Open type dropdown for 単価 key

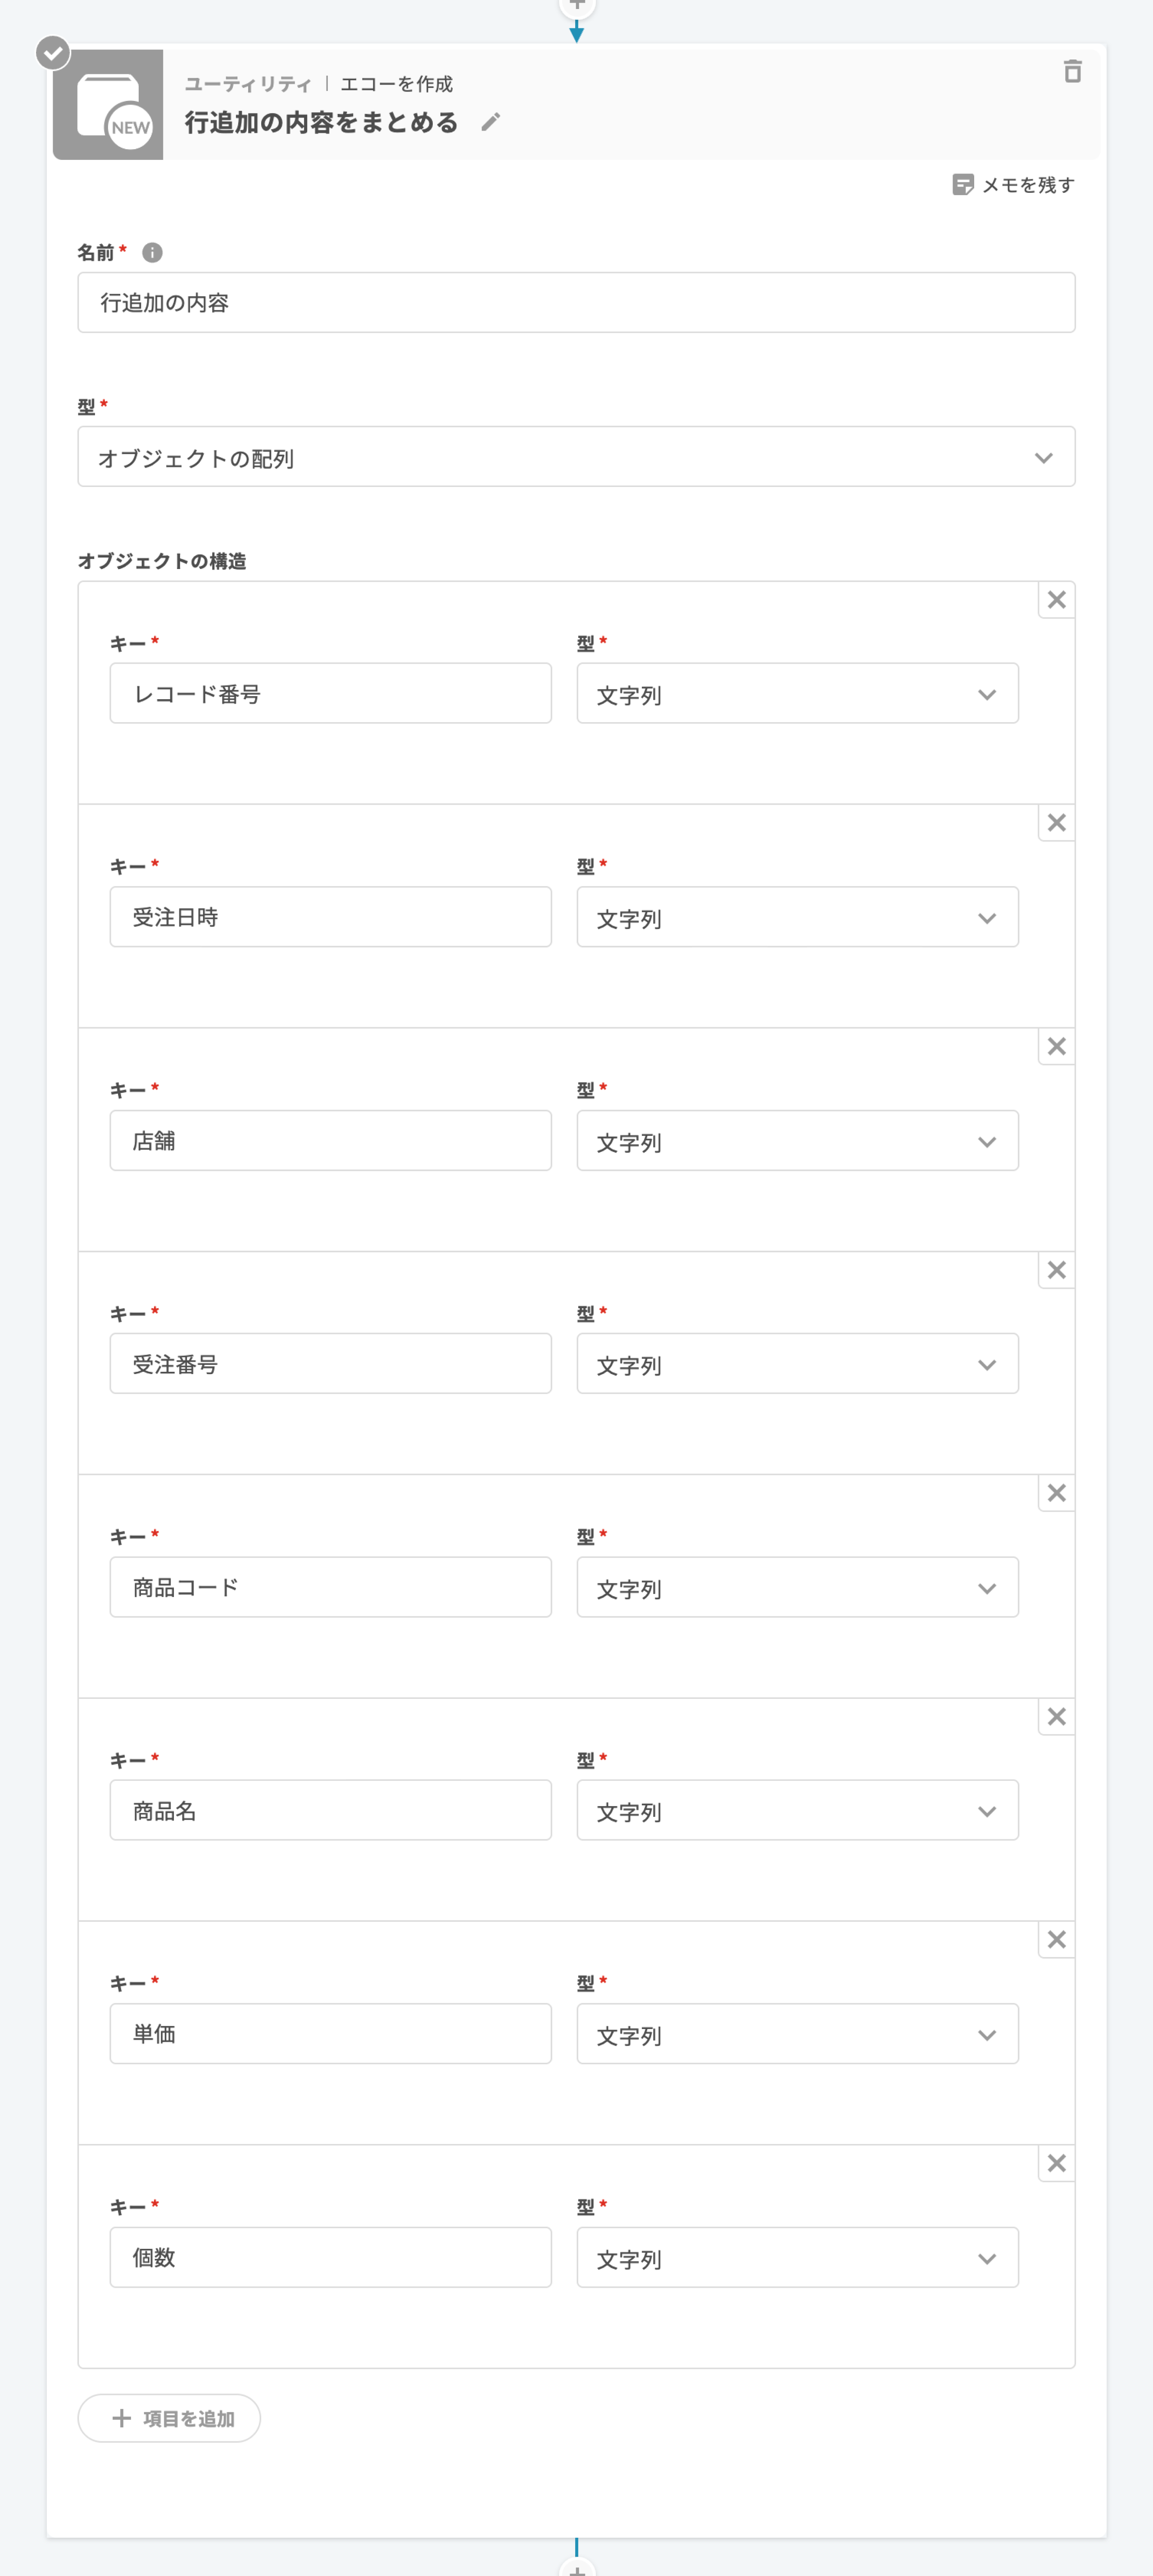coord(797,2034)
